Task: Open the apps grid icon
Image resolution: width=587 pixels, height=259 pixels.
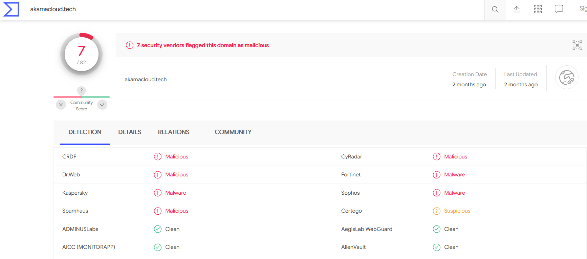Action: [x=538, y=9]
